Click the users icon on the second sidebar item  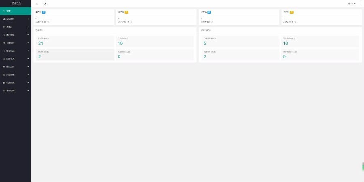(4, 19)
